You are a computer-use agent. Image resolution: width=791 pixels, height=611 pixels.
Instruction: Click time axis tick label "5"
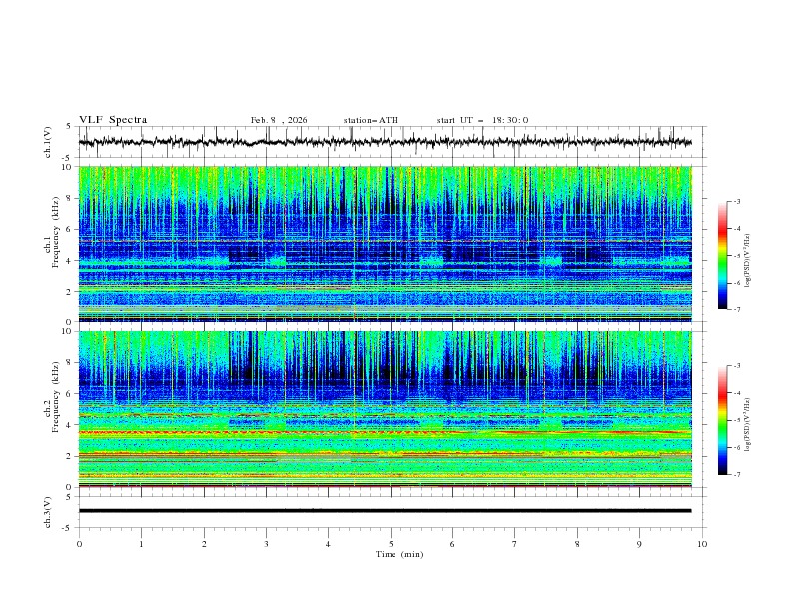pos(391,544)
